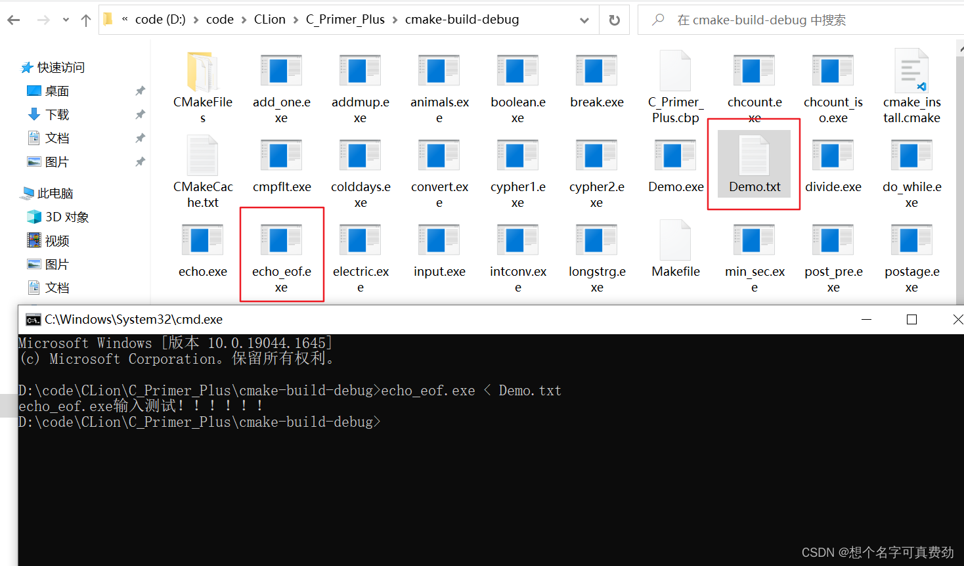This screenshot has height=566, width=964.
Task: Select the echo.exe file icon
Action: click(202, 240)
